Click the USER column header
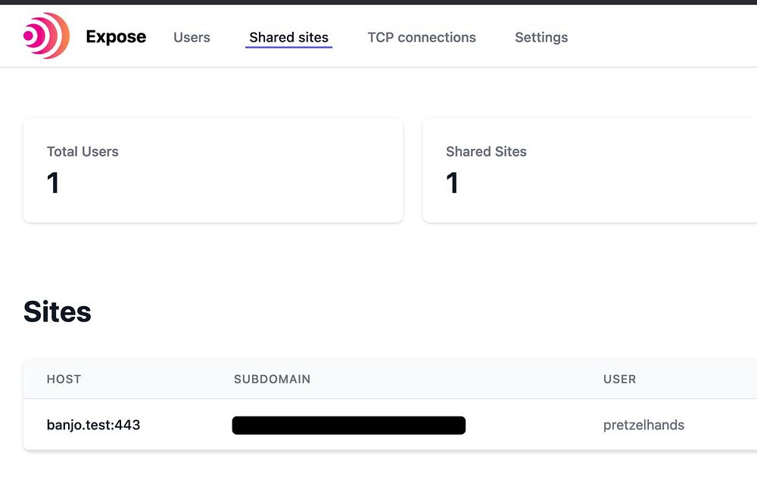Viewport: 757px width, 477px height. point(619,379)
